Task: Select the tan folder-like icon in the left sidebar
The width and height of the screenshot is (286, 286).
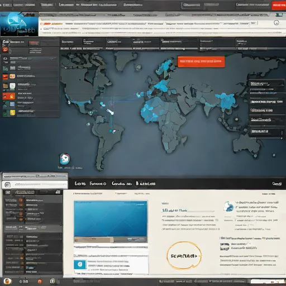Action: point(6,86)
